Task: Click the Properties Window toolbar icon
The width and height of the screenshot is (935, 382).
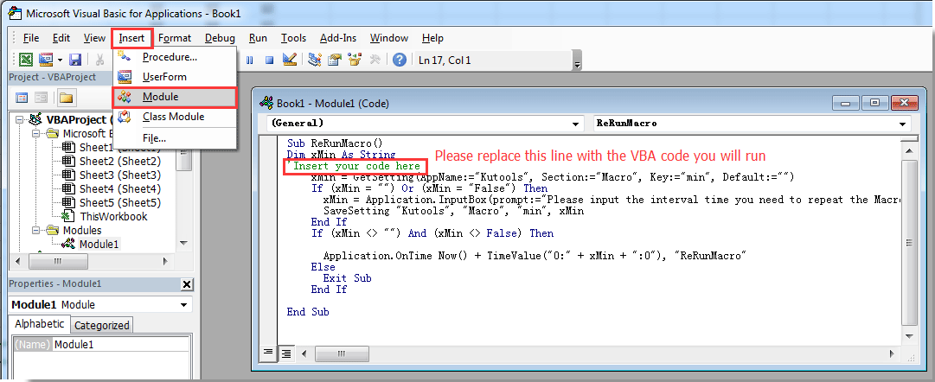Action: tap(335, 60)
